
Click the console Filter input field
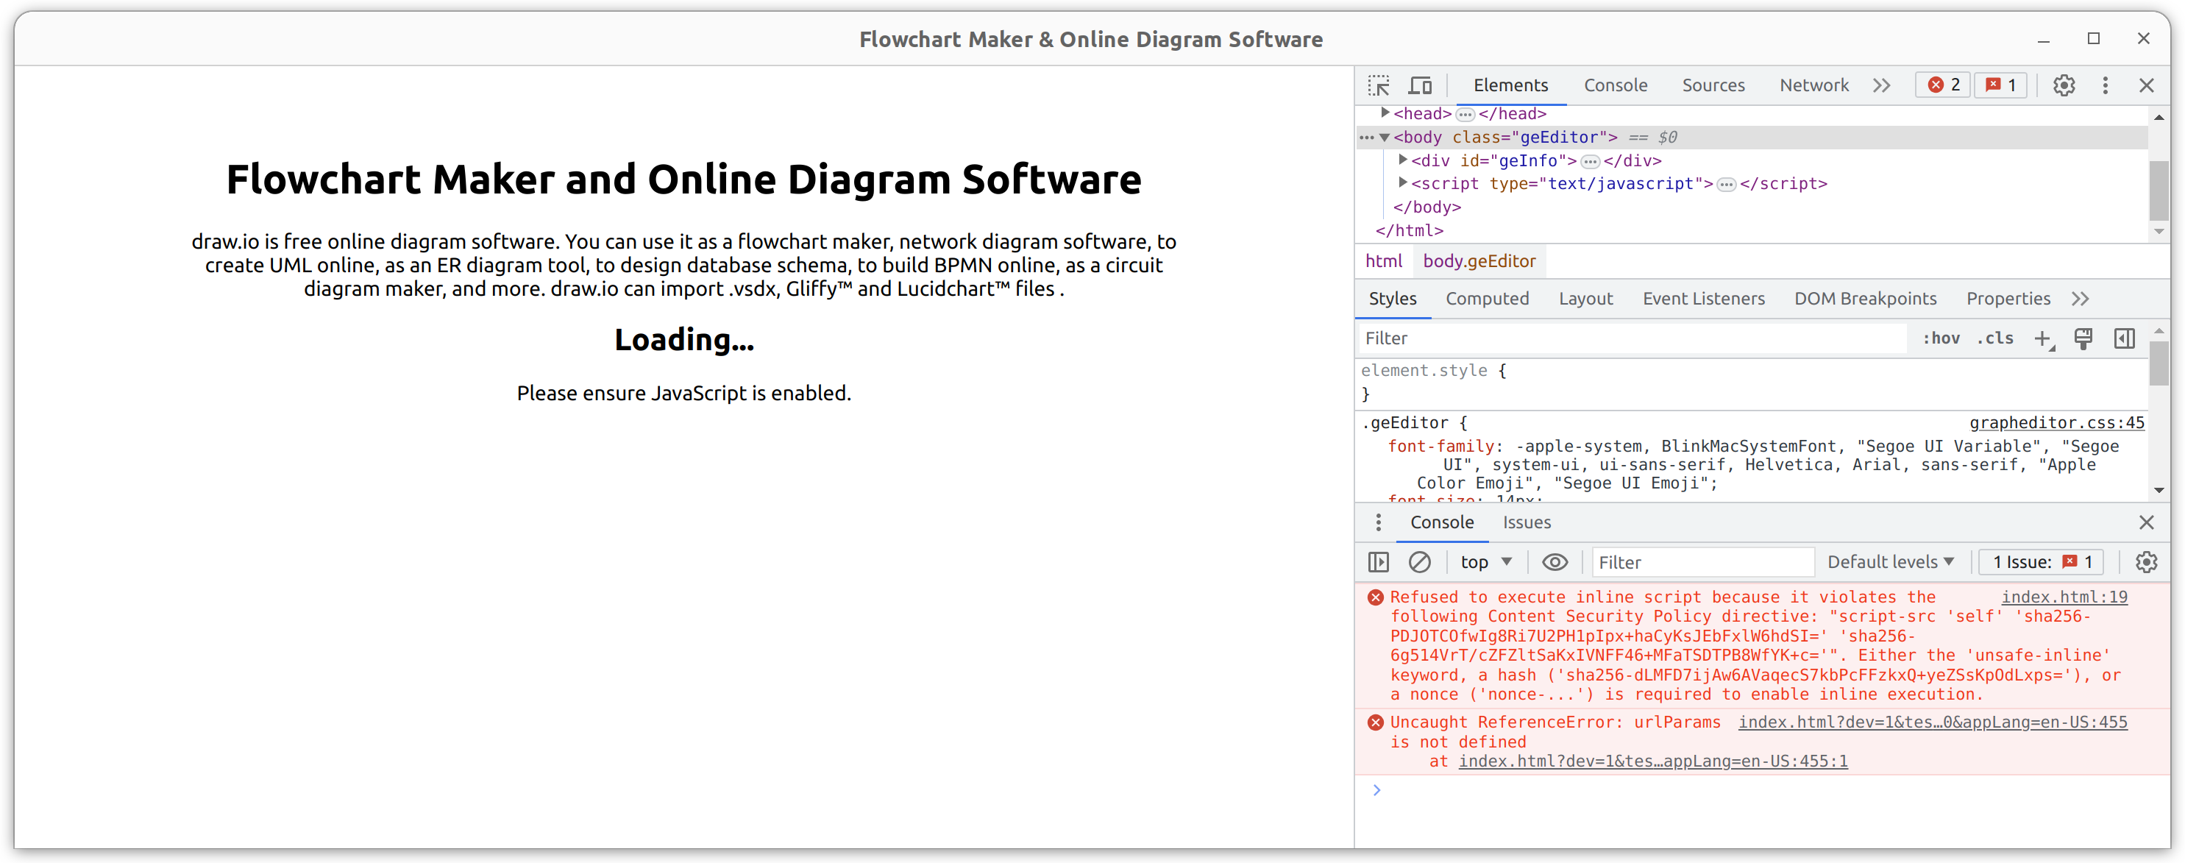(x=1702, y=562)
